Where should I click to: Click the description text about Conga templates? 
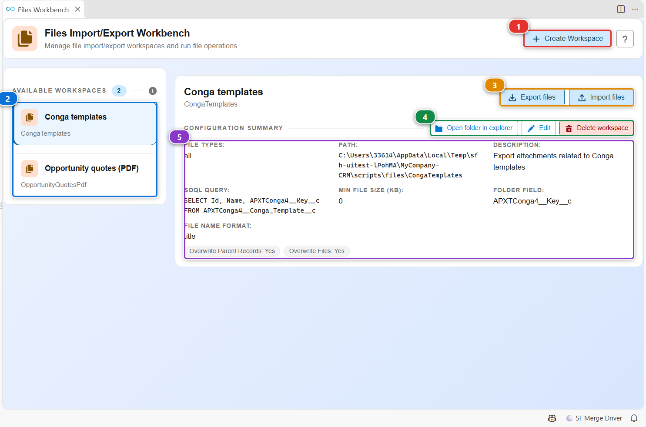point(553,161)
